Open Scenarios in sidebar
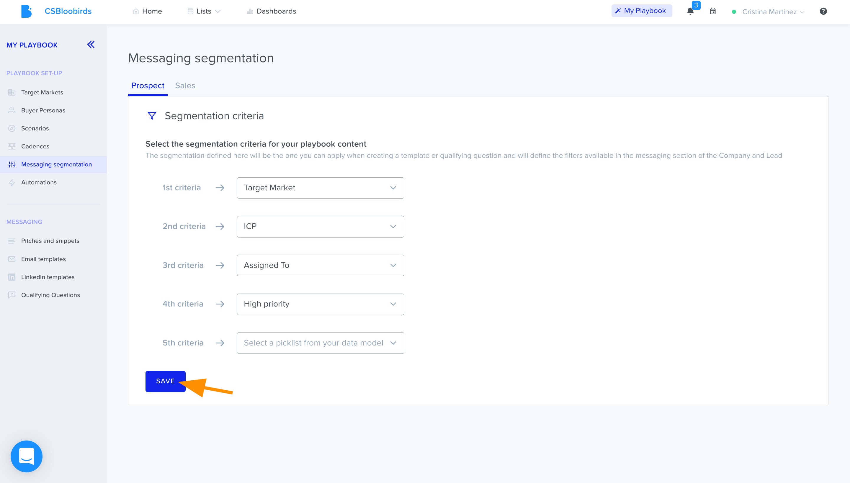 tap(35, 128)
